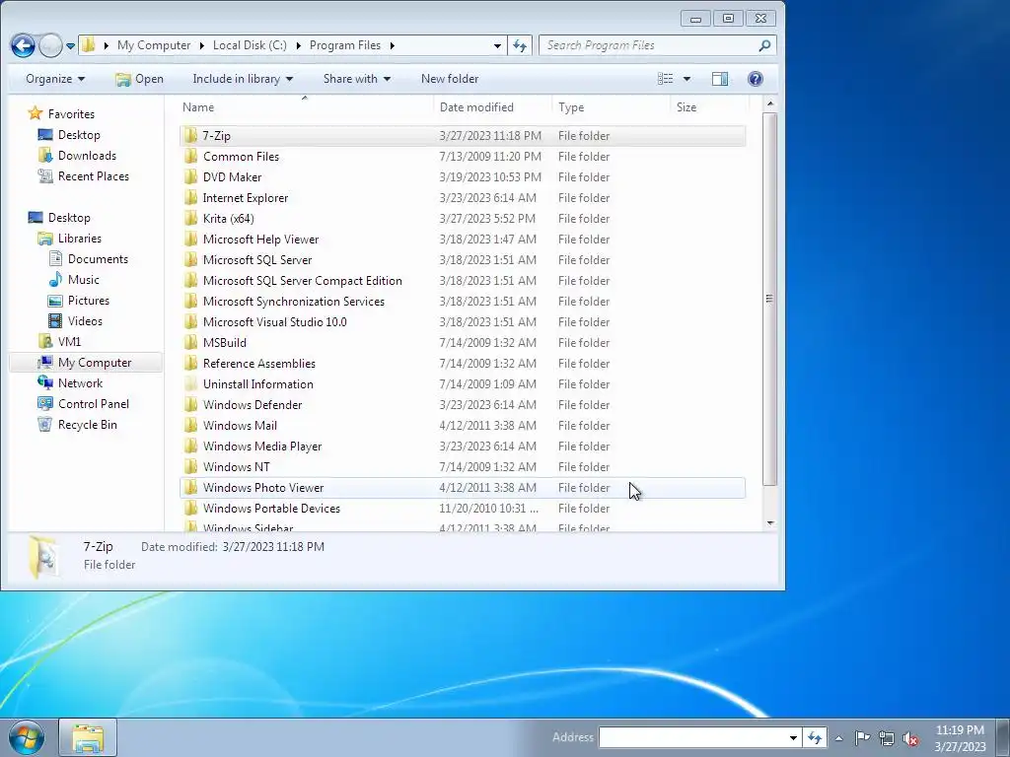Select the Common Files folder icon

(190, 157)
